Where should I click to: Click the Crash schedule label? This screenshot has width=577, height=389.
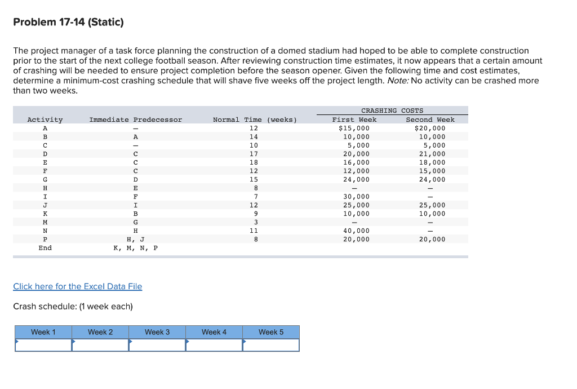73,306
